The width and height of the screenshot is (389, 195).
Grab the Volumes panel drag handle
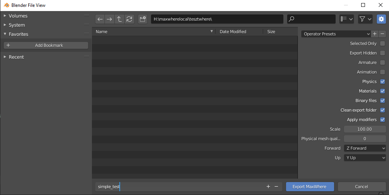86,16
